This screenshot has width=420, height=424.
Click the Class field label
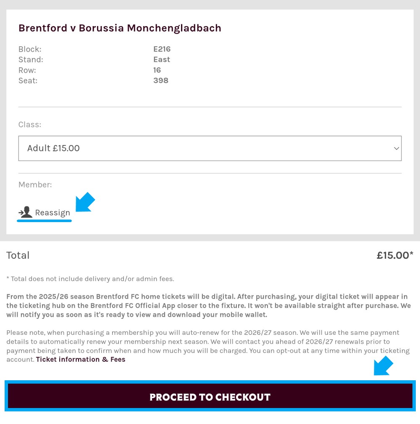pos(30,125)
